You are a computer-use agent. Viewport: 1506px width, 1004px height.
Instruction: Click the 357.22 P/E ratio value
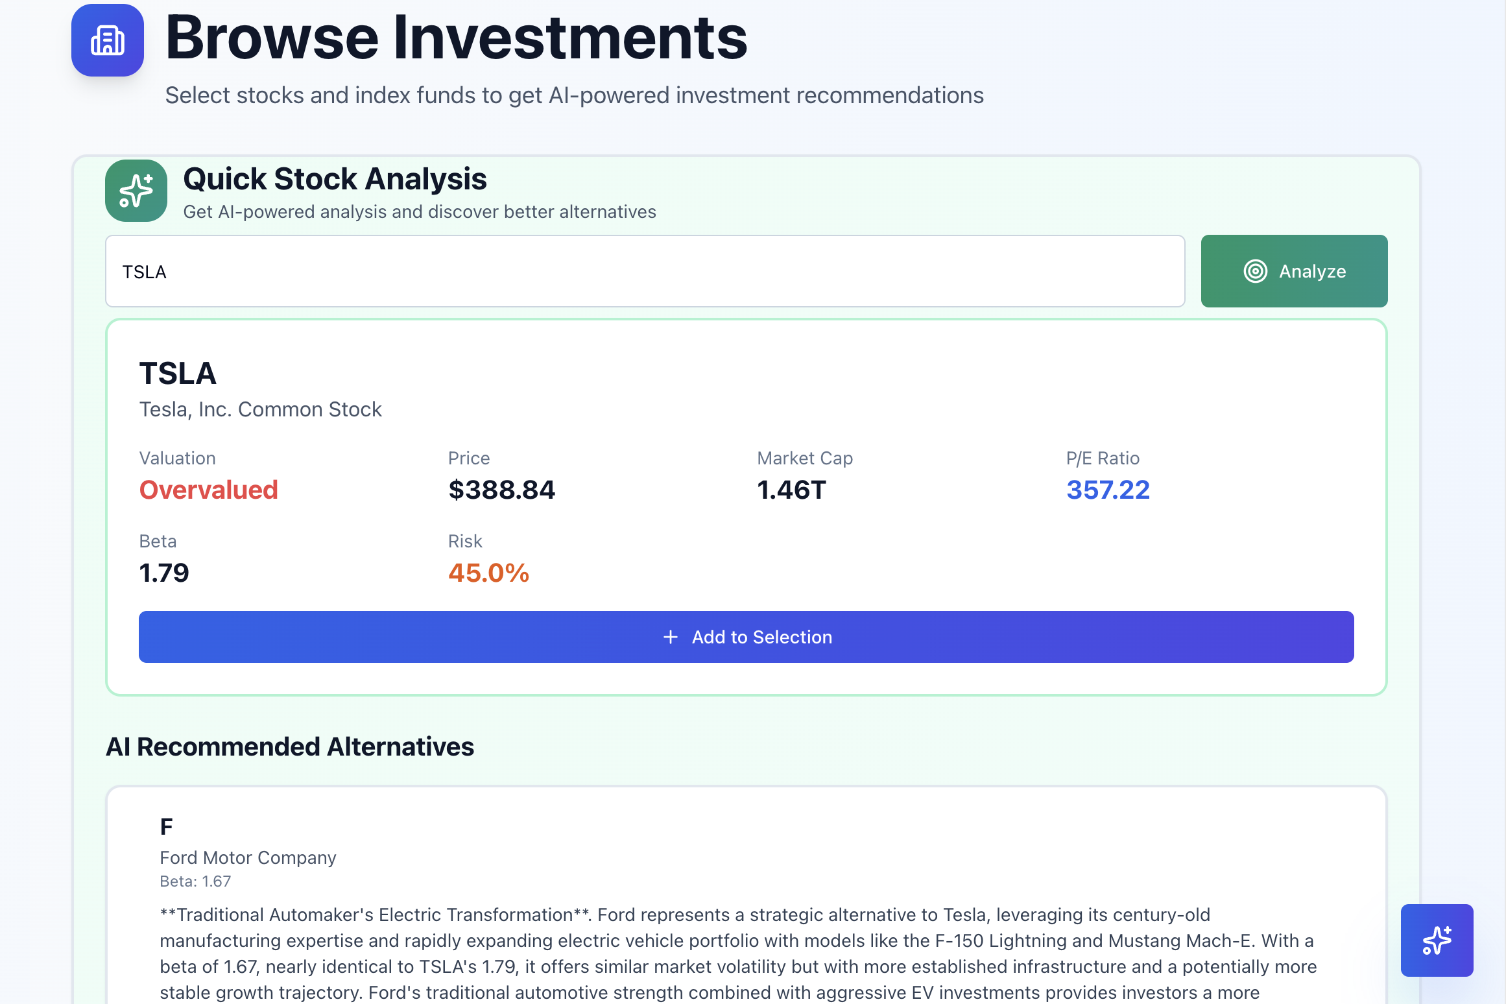(x=1108, y=490)
